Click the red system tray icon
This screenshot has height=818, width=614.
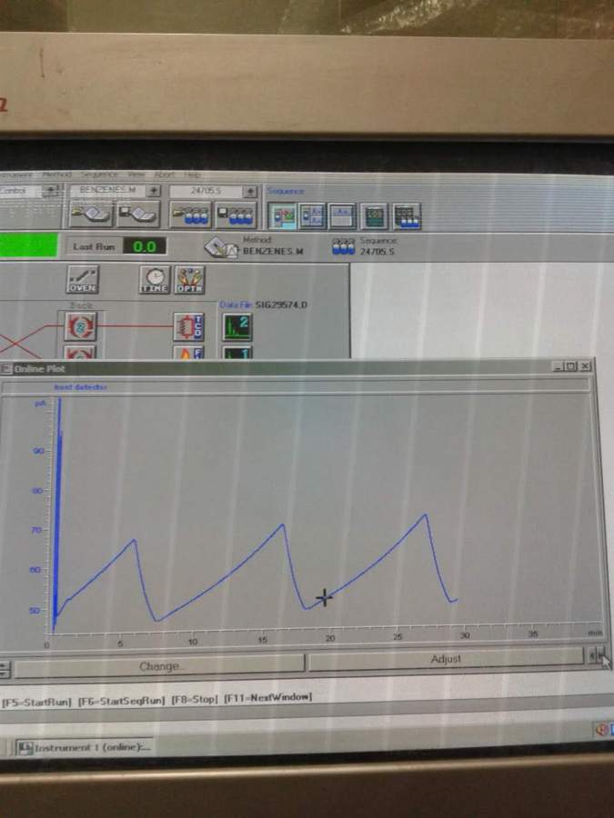click(x=600, y=729)
